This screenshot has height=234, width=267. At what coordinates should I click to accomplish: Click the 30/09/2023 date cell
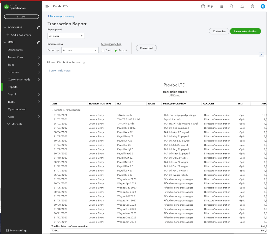point(61,205)
